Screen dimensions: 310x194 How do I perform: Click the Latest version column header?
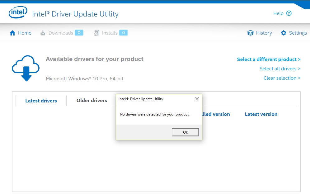point(261,114)
